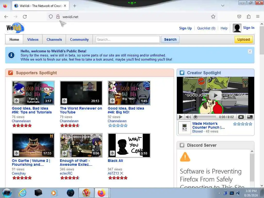Toggle the player widescreen size button
The image size is (264, 198).
250,117
